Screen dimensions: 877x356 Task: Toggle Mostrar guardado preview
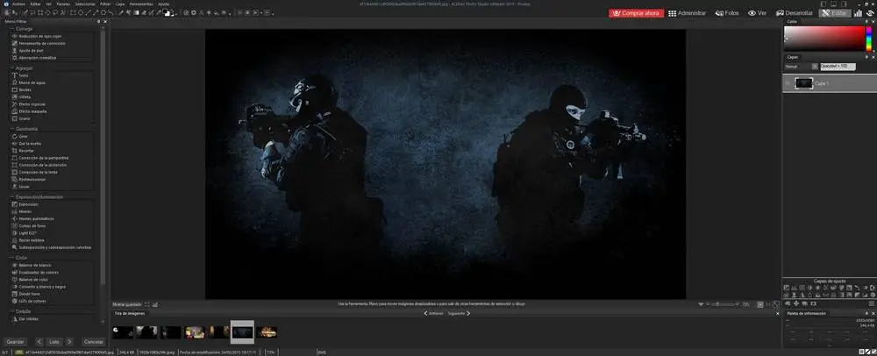coord(127,304)
